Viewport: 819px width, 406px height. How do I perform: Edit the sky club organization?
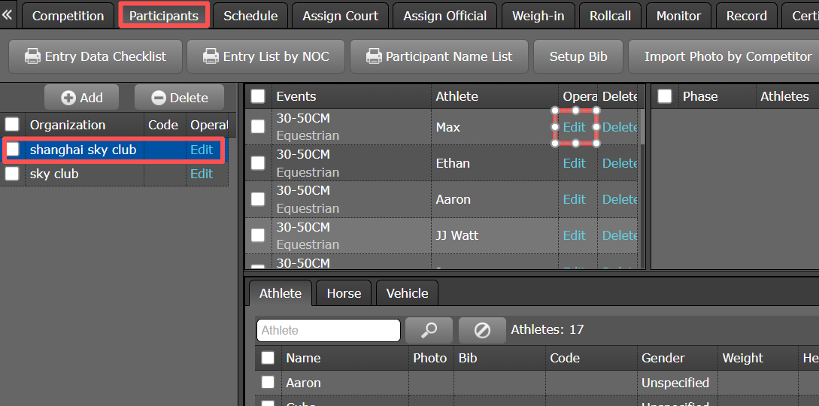202,174
